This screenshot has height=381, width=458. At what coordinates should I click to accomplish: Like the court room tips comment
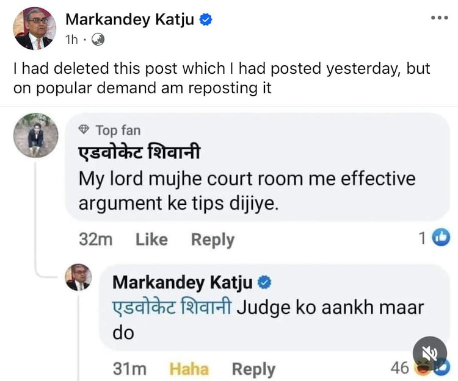(x=151, y=240)
